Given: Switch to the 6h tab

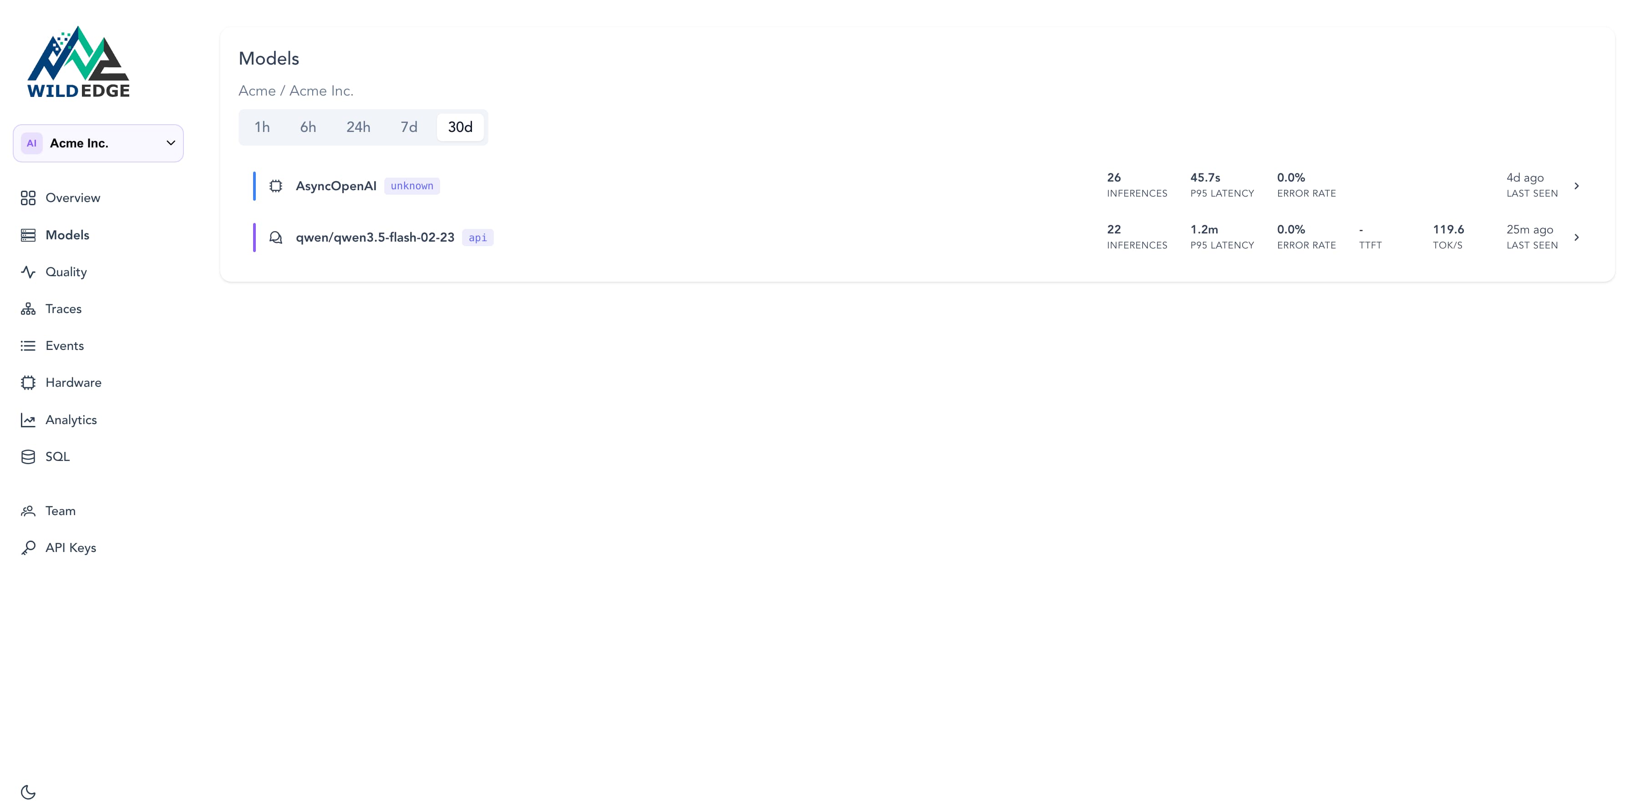Looking at the screenshot, I should pos(308,127).
